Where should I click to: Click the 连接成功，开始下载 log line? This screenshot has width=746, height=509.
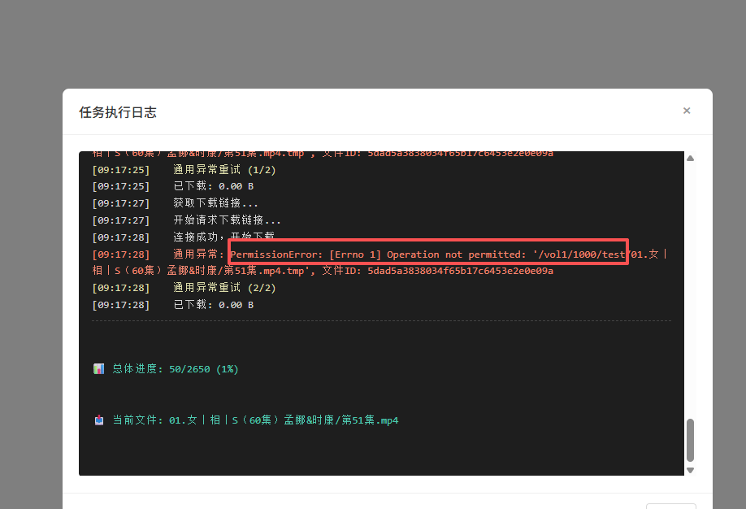click(x=183, y=237)
